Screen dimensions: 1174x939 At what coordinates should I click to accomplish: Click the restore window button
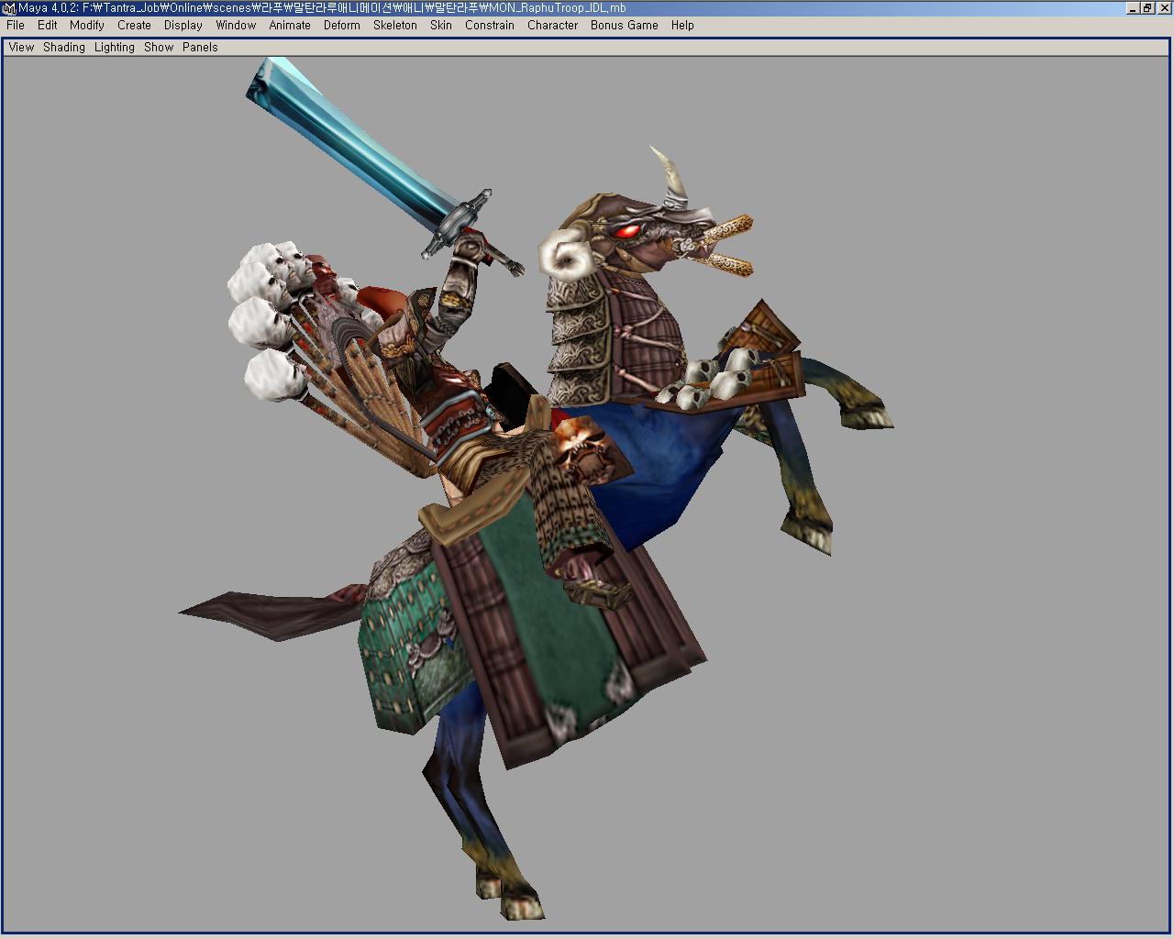1147,8
